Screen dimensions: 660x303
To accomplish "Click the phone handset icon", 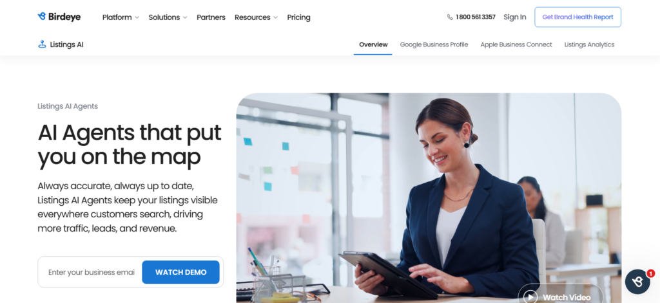I will click(x=450, y=17).
